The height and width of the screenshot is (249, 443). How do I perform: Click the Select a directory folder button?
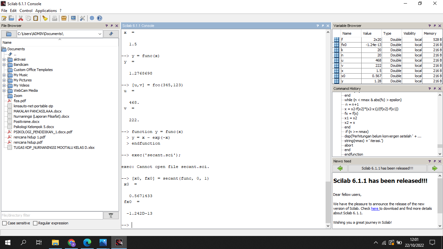(9, 34)
